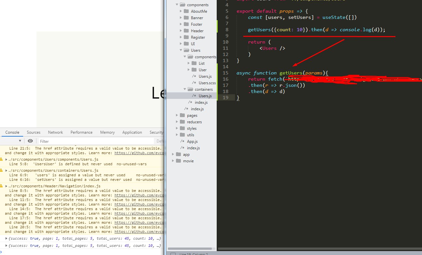Open the Application tab

tap(132, 132)
